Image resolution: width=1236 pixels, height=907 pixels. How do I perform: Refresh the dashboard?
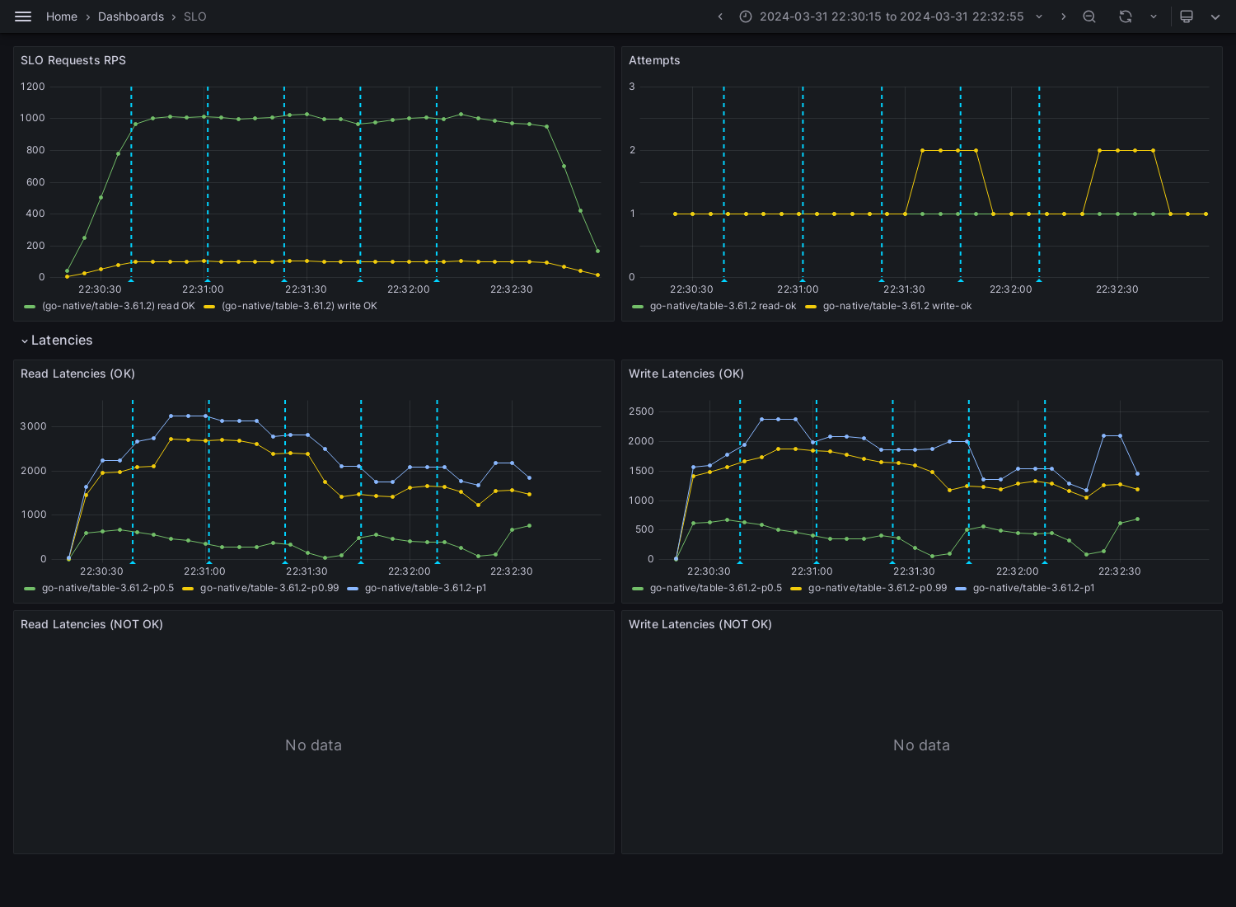click(1126, 16)
